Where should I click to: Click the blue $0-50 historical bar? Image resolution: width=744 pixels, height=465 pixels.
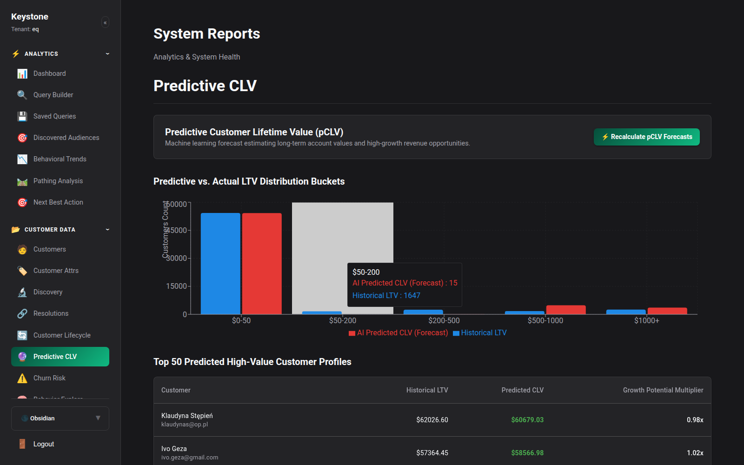click(x=220, y=264)
